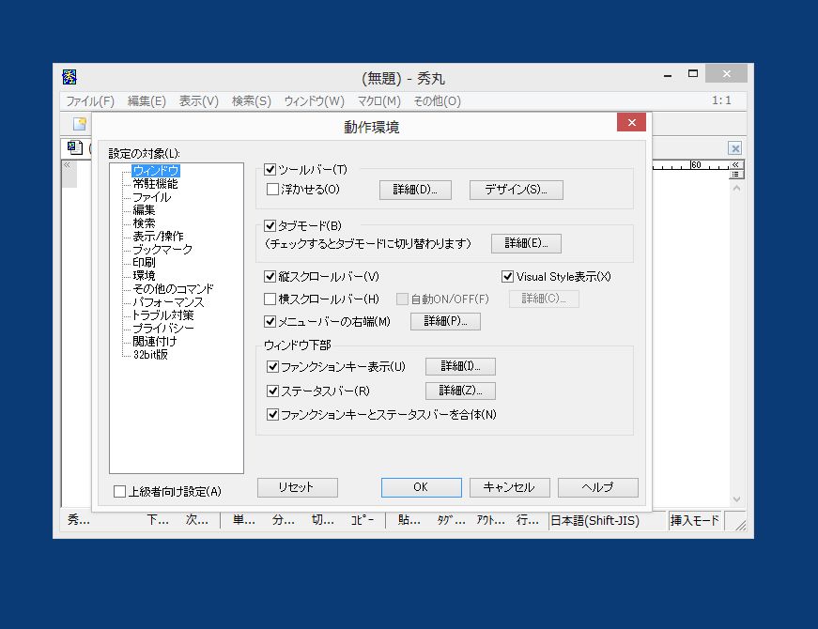The image size is (818, 629).
Task: Click the 切... function key button
Action: tap(322, 520)
